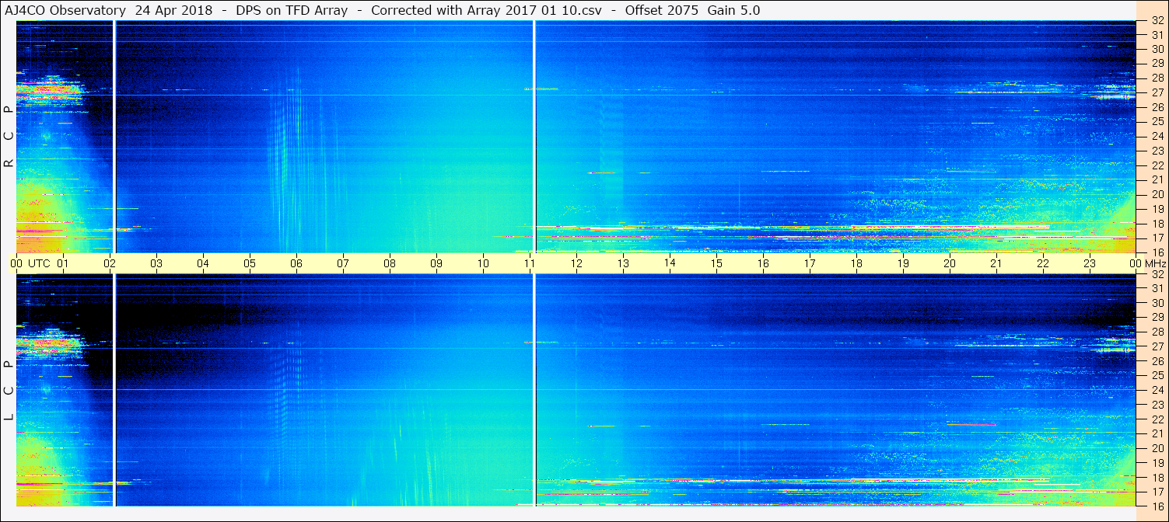Click the LCP label of the lower spectrogram
This screenshot has width=1169, height=522.
coord(9,391)
